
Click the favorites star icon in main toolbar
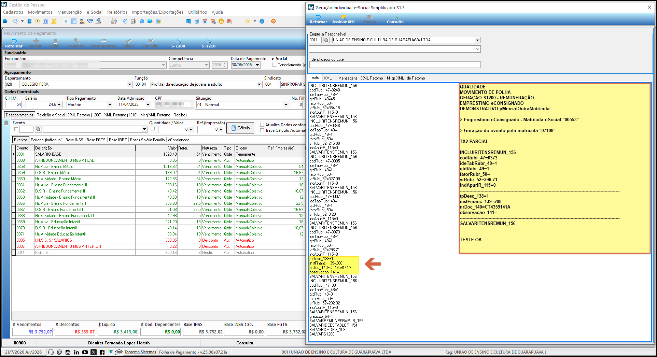[247, 21]
